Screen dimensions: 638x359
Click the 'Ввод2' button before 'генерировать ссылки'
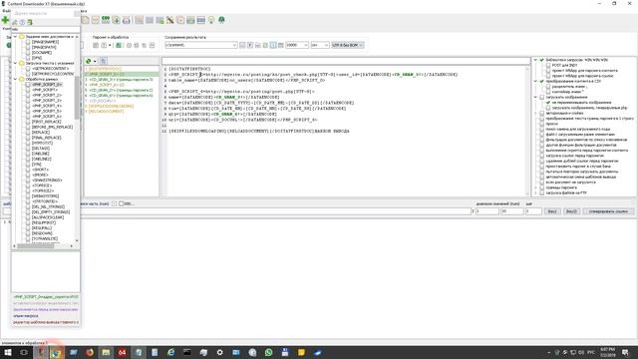571,211
